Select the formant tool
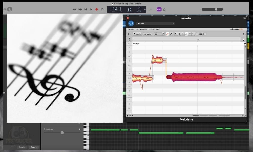253x152 pixels. (183, 34)
